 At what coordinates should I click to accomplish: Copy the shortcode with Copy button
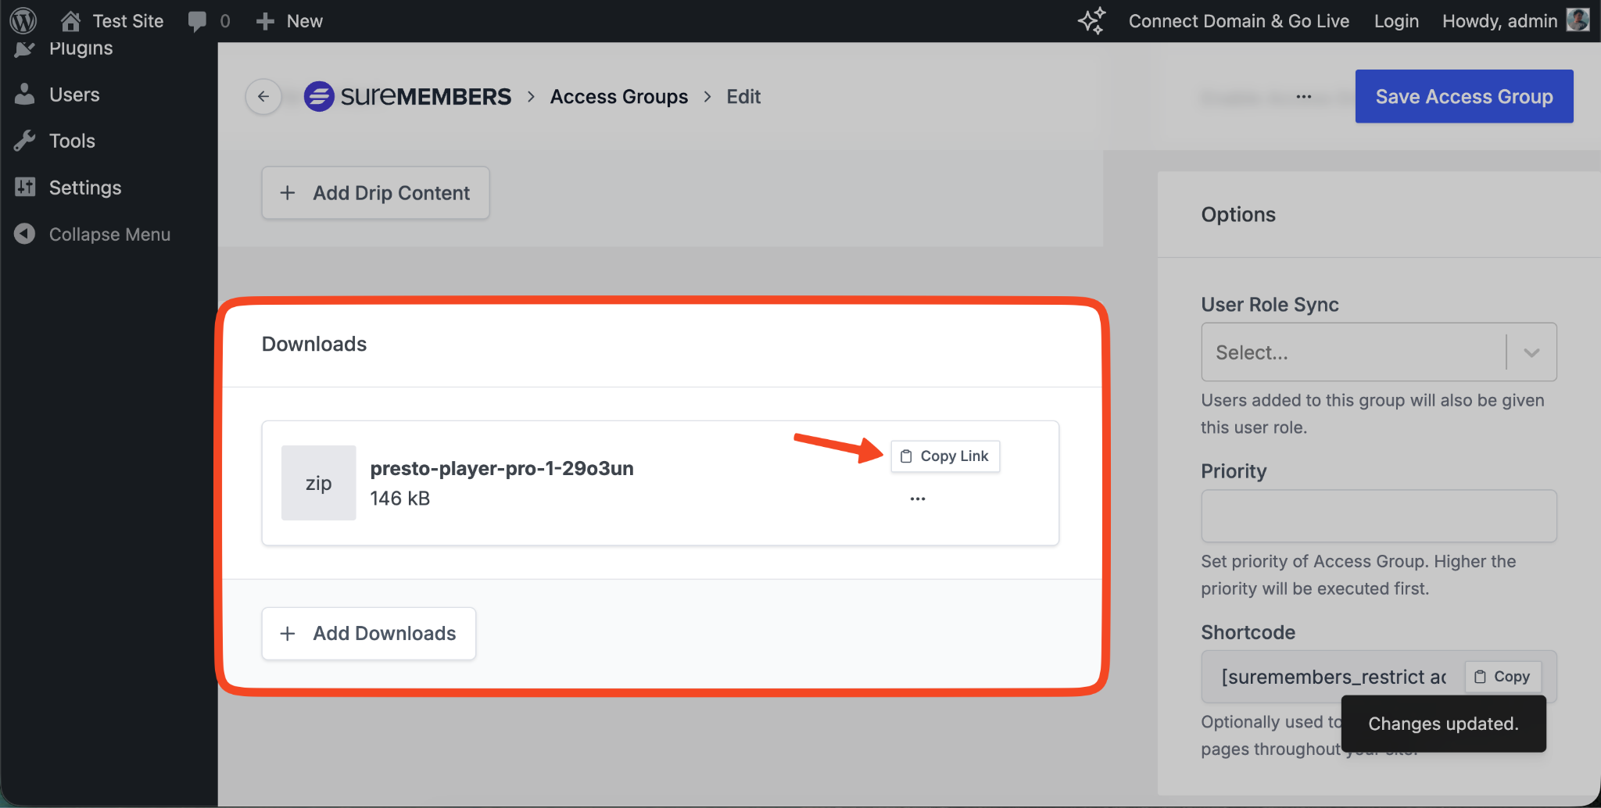pos(1502,677)
